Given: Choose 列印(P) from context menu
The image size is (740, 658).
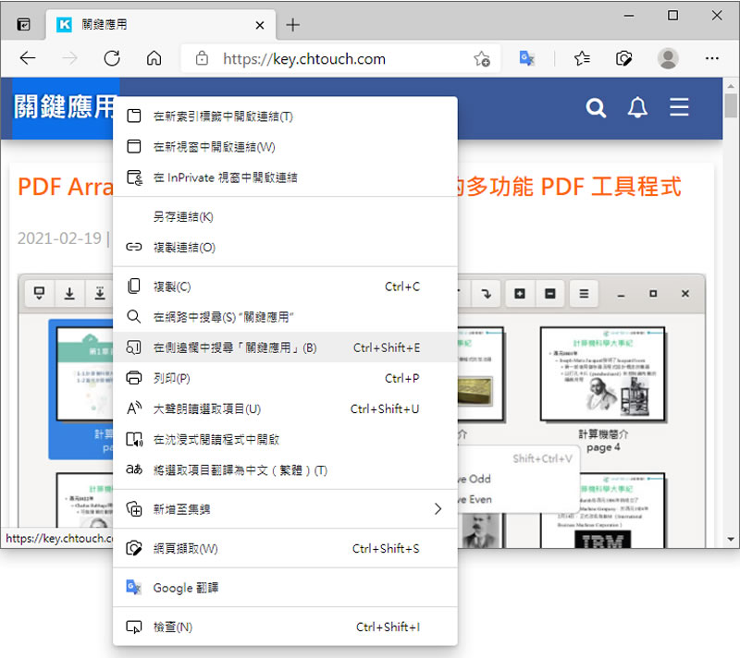Looking at the screenshot, I should point(285,378).
